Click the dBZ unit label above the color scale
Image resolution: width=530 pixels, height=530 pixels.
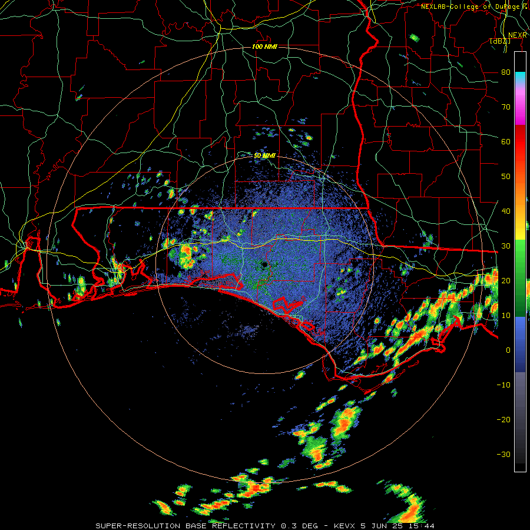coord(500,41)
